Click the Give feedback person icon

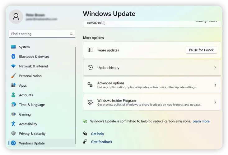[x=85, y=142]
